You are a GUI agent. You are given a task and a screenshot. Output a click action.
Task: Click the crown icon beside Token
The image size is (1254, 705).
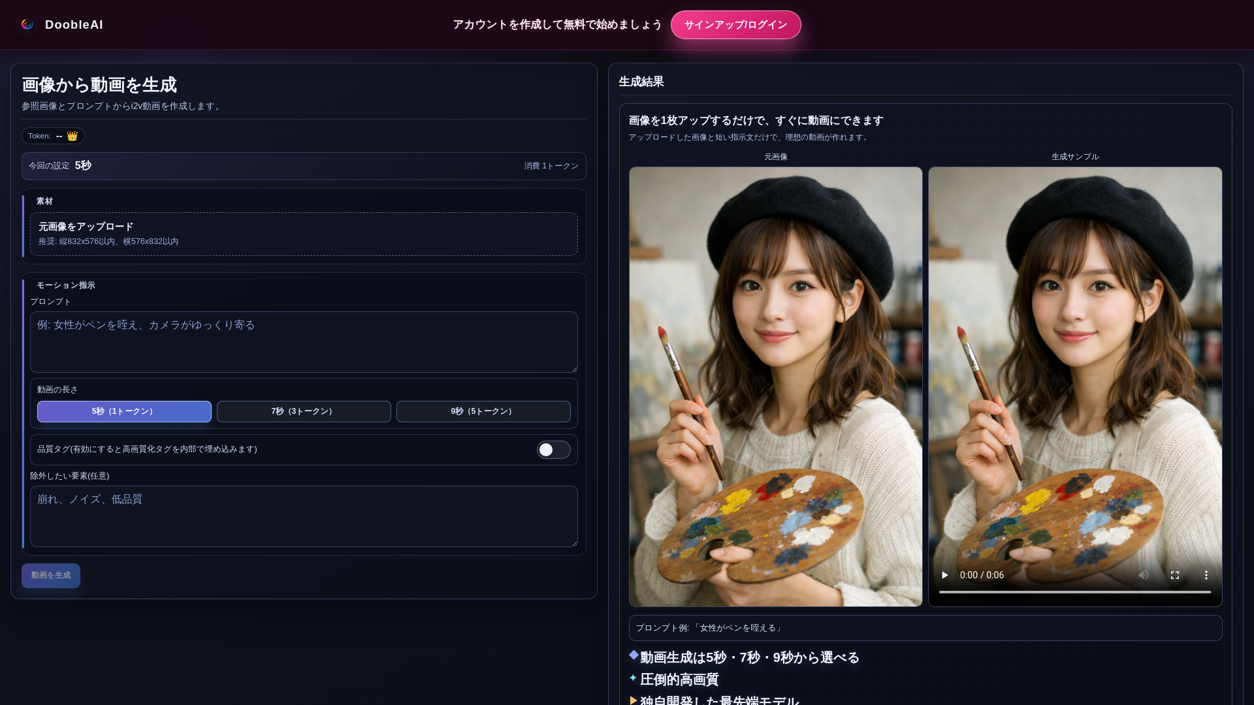[72, 136]
